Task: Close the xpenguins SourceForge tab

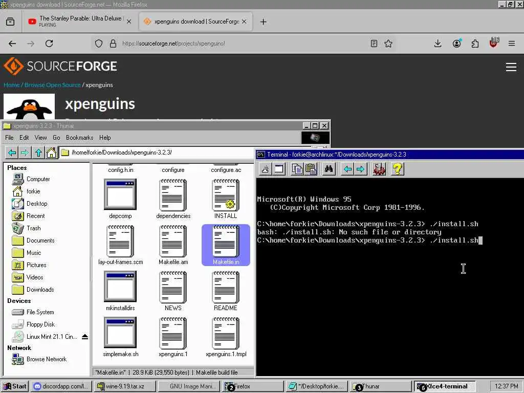Action: click(244, 21)
